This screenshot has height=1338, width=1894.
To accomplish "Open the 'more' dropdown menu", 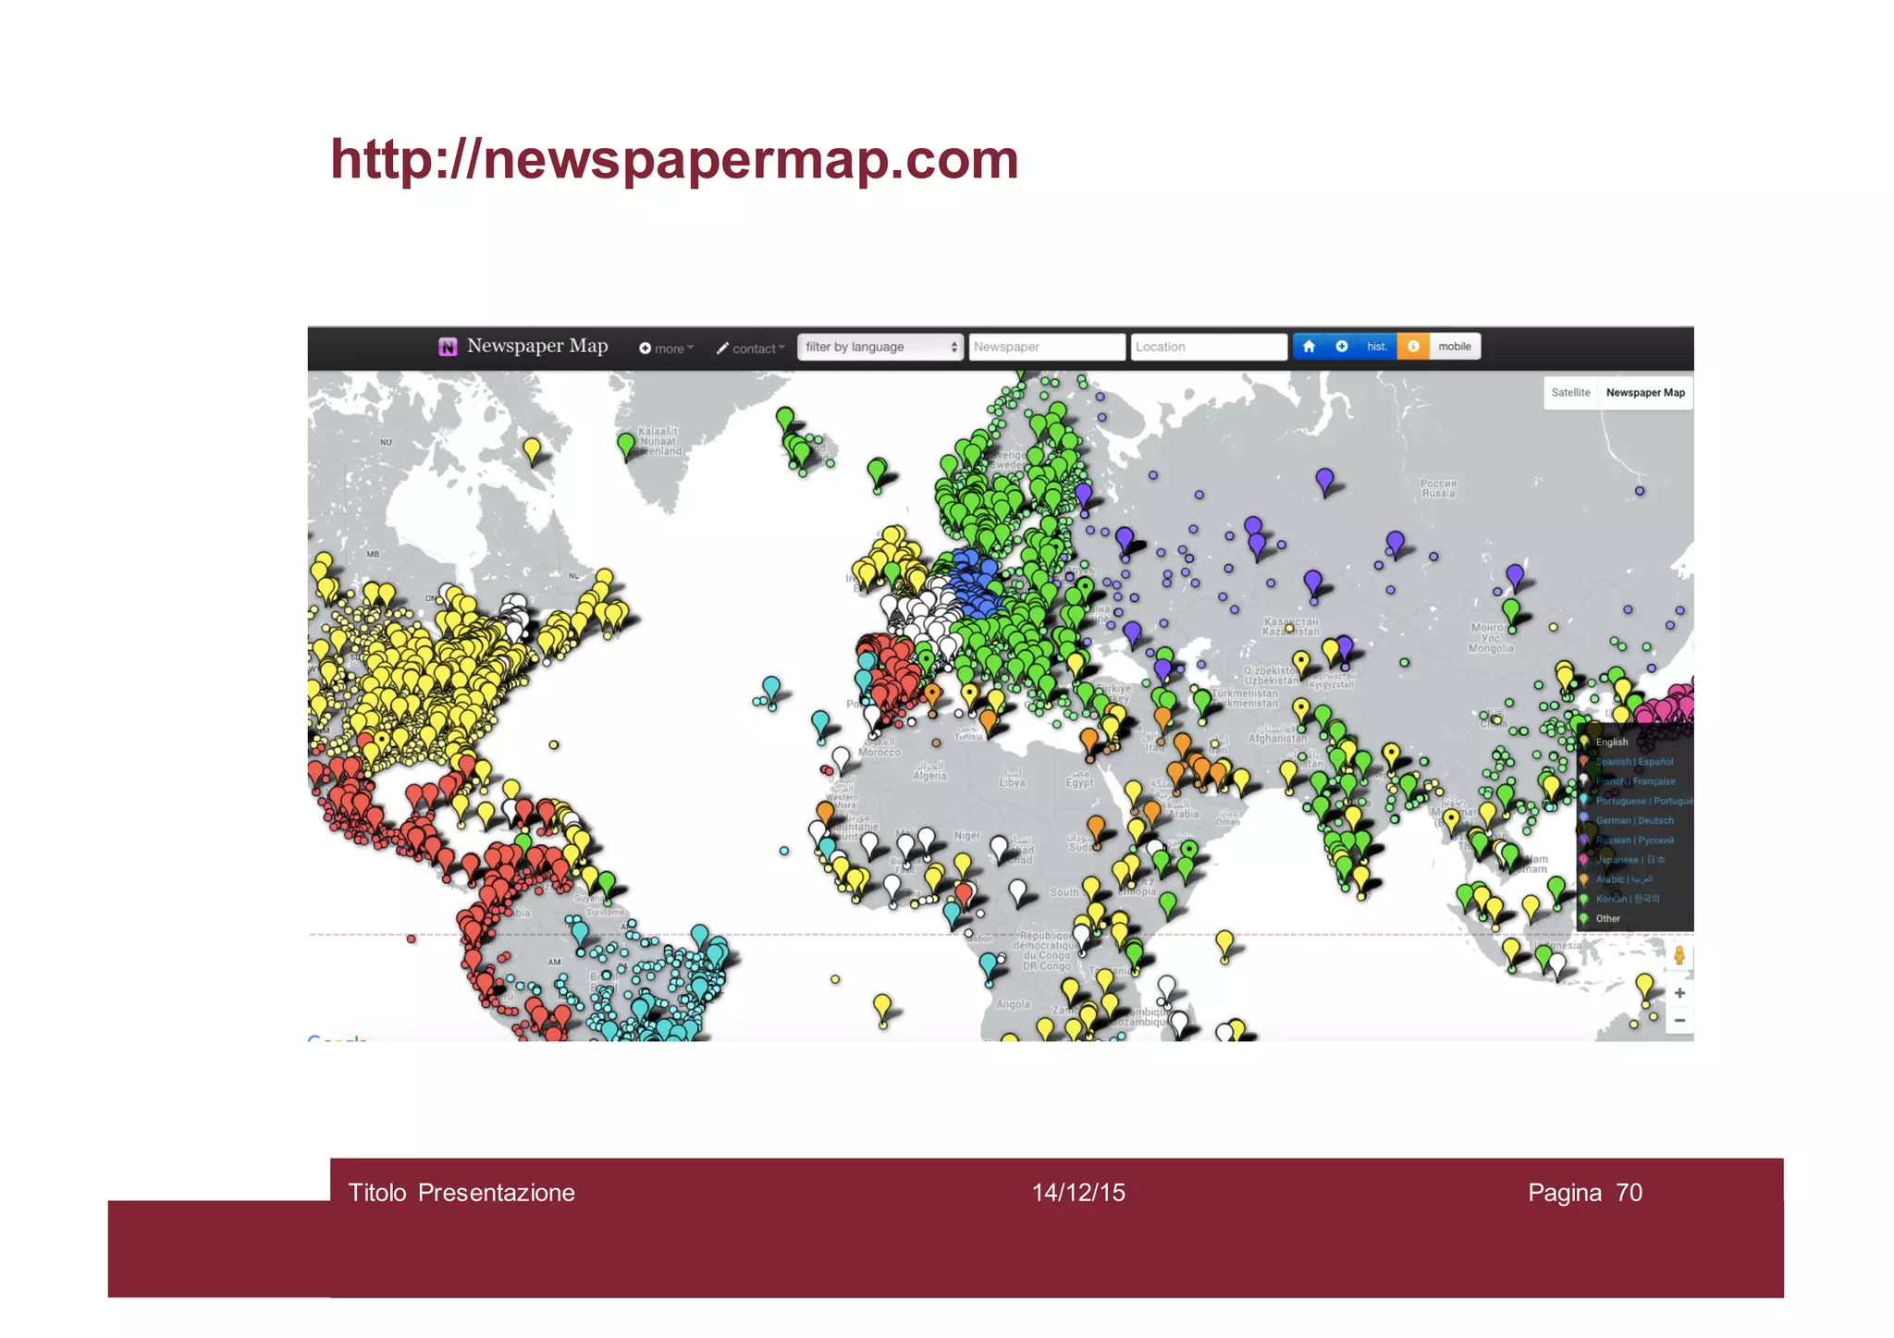I will pos(667,349).
